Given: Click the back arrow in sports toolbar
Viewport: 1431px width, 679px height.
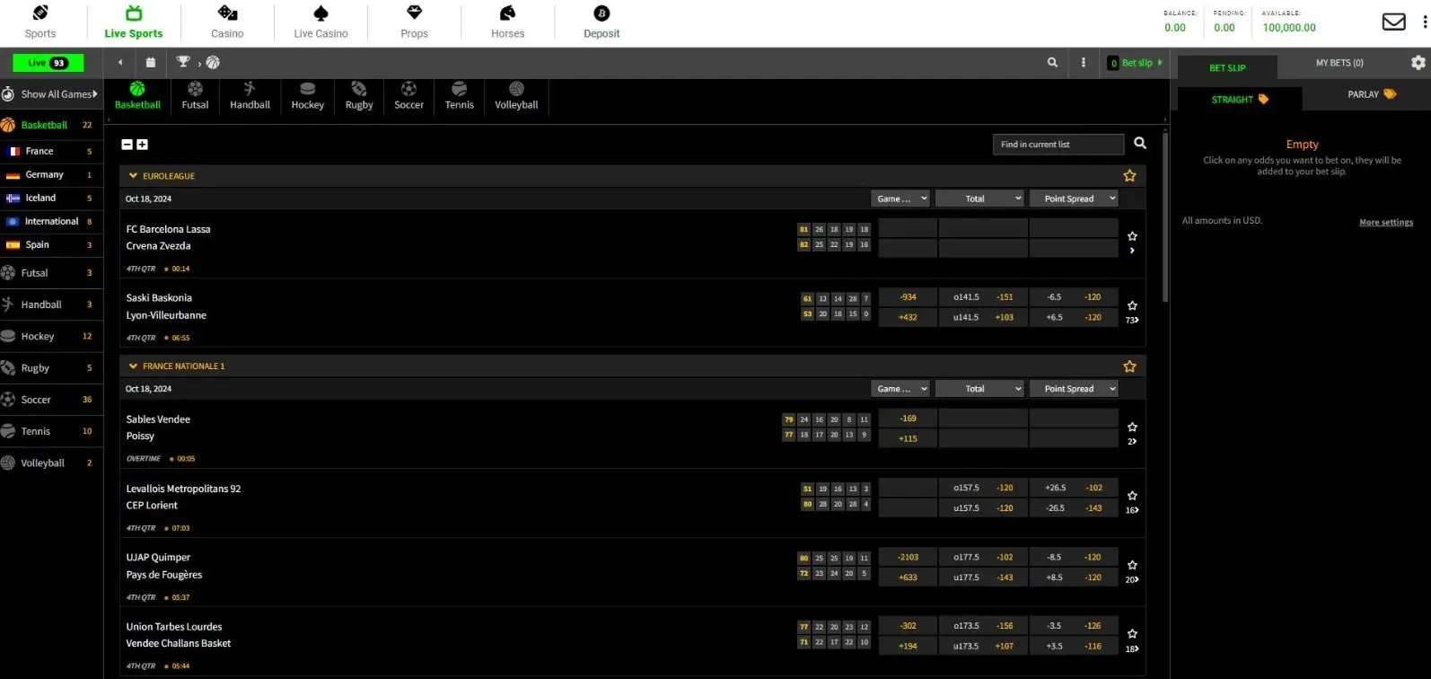Looking at the screenshot, I should (120, 62).
